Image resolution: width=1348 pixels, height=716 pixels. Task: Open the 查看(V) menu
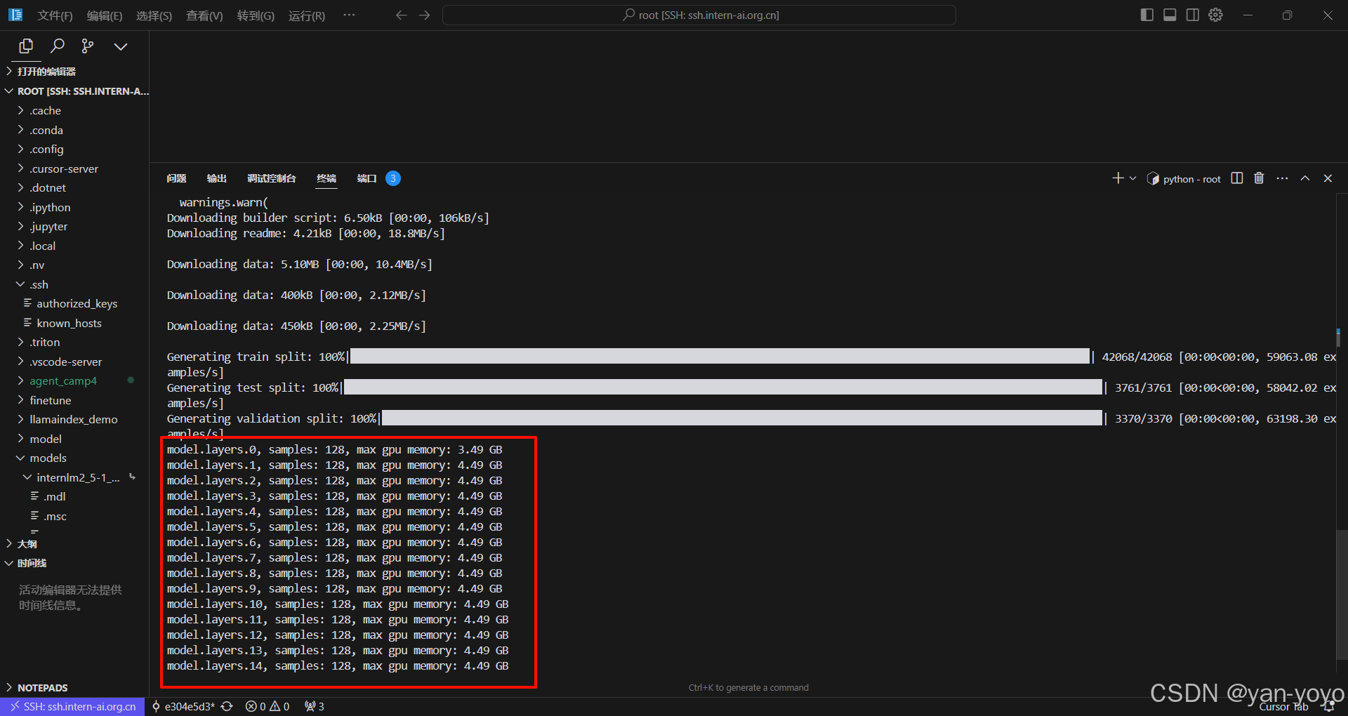coord(204,15)
